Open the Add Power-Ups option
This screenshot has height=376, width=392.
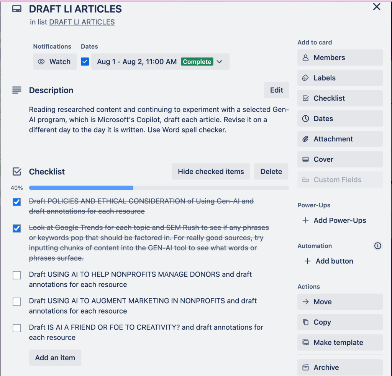pyautogui.click(x=335, y=221)
